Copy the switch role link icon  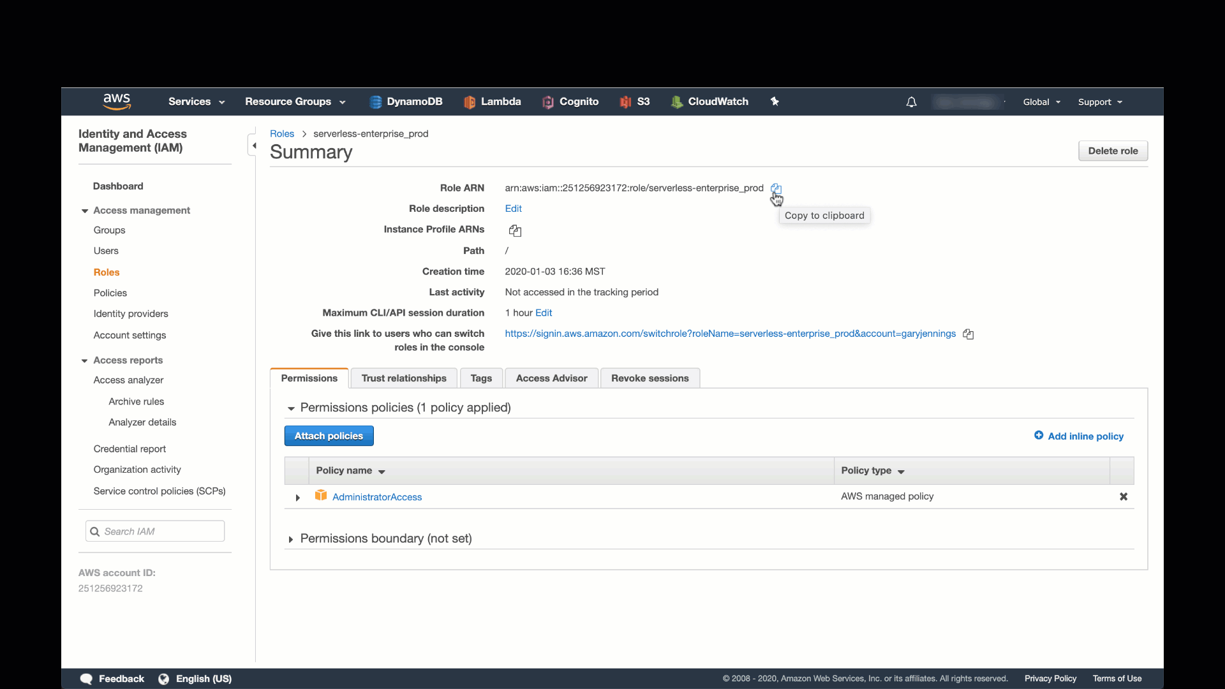click(968, 334)
